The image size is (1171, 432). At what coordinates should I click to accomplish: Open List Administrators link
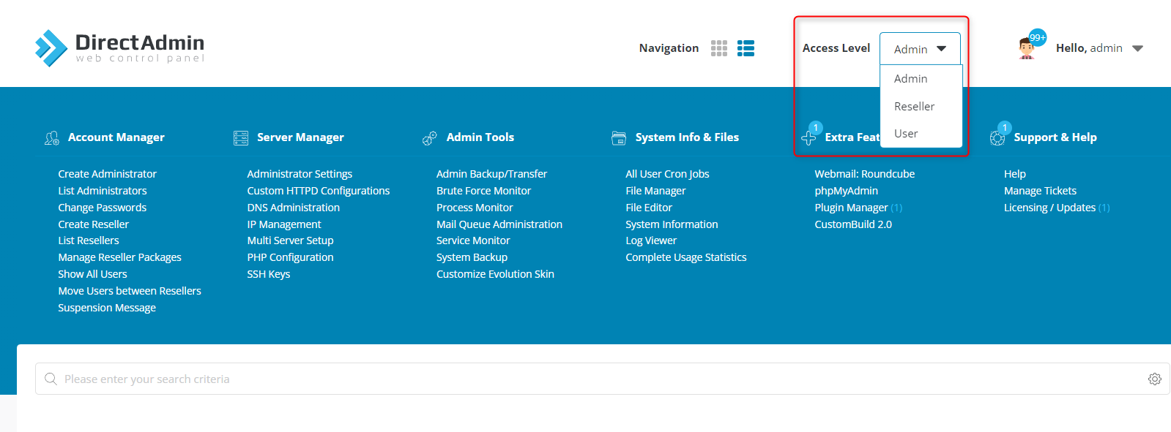(103, 191)
